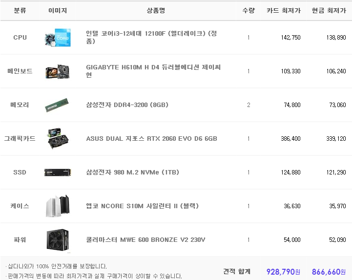Image resolution: width=352 pixels, height=280 pixels.
Task: Open the GIGABYTE H610M motherboard thumbnail
Action: (x=58, y=71)
